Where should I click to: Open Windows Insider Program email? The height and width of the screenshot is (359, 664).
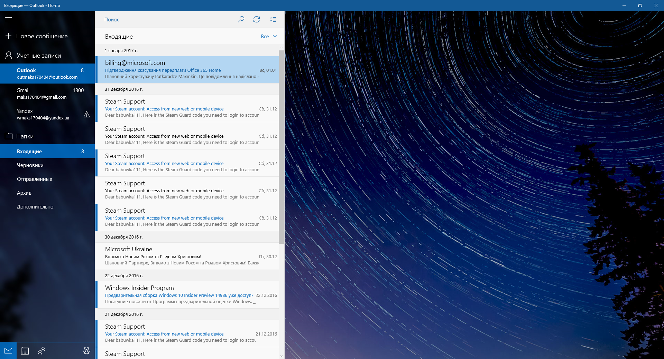tap(187, 295)
